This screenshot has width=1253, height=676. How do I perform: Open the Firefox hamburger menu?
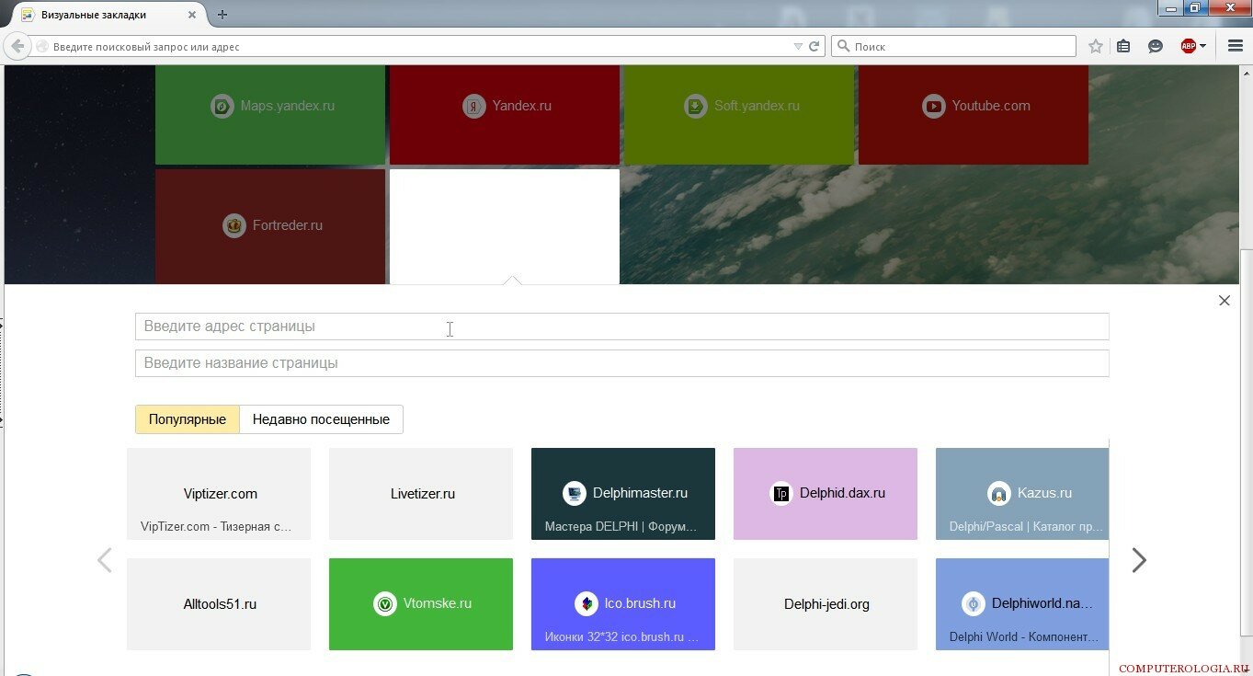pyautogui.click(x=1236, y=46)
